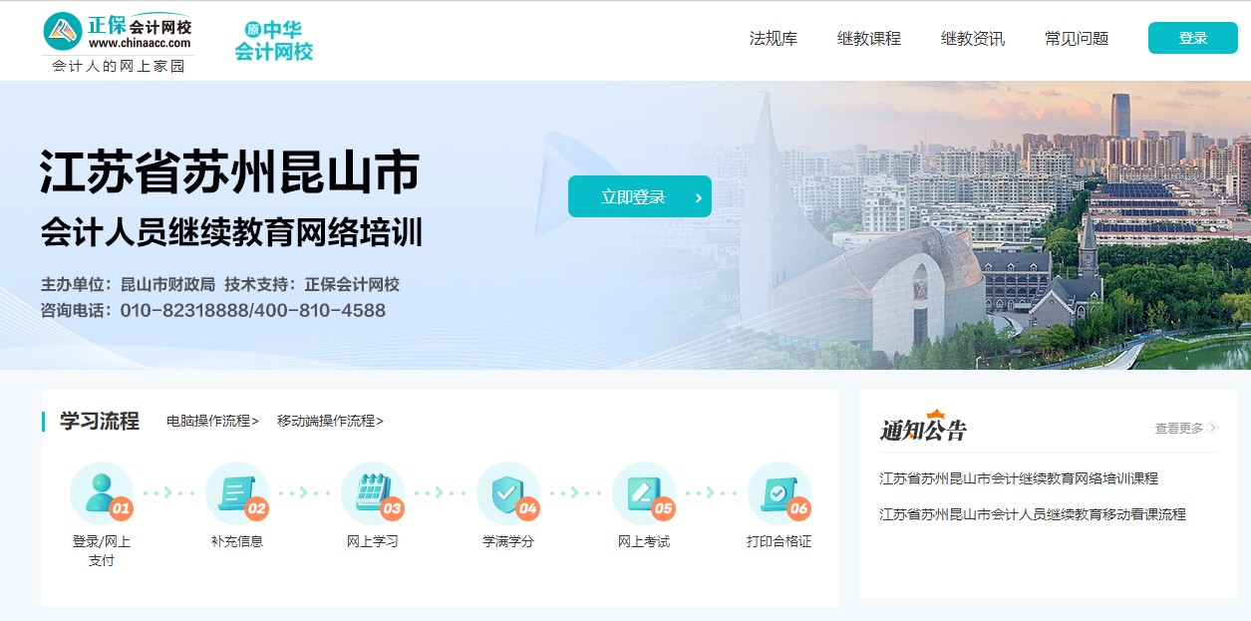Image resolution: width=1251 pixels, height=621 pixels.
Task: Click the 学满学分 step label
Action: pos(508,542)
